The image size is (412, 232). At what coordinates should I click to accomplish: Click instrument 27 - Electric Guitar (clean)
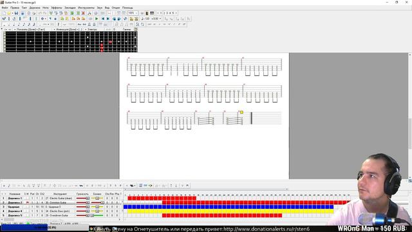[59, 198]
